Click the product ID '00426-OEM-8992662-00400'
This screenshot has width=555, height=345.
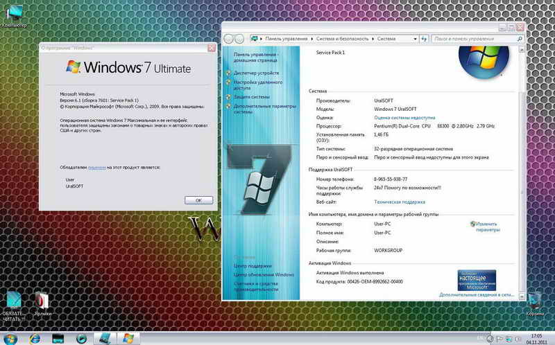tap(375, 282)
